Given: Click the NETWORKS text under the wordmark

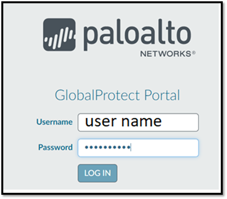Looking at the screenshot, I should click(166, 54).
